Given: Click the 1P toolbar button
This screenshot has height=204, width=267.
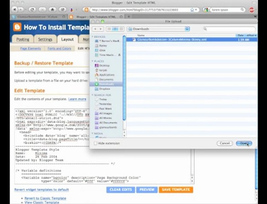Looking at the screenshot, I should 63,10.
